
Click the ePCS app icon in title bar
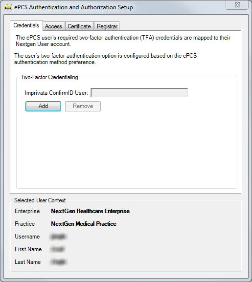tap(8, 7)
